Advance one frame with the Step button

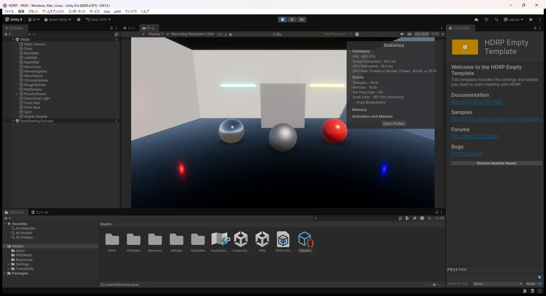pyautogui.click(x=302, y=19)
